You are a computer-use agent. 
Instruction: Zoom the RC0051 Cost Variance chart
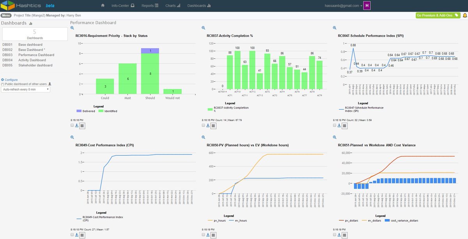(335, 137)
